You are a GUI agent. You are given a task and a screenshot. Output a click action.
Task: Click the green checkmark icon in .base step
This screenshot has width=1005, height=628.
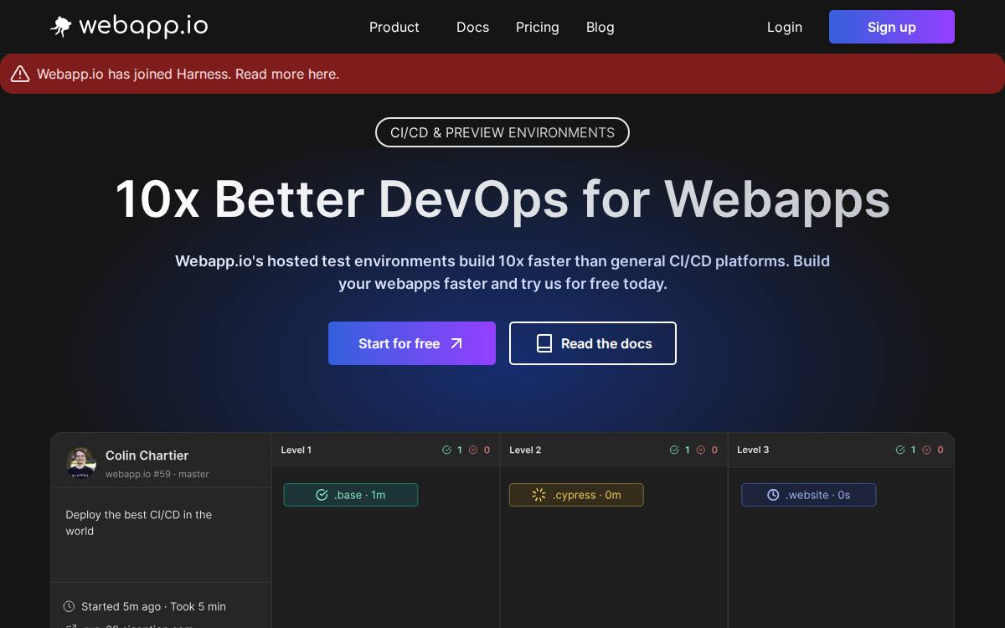(x=322, y=495)
